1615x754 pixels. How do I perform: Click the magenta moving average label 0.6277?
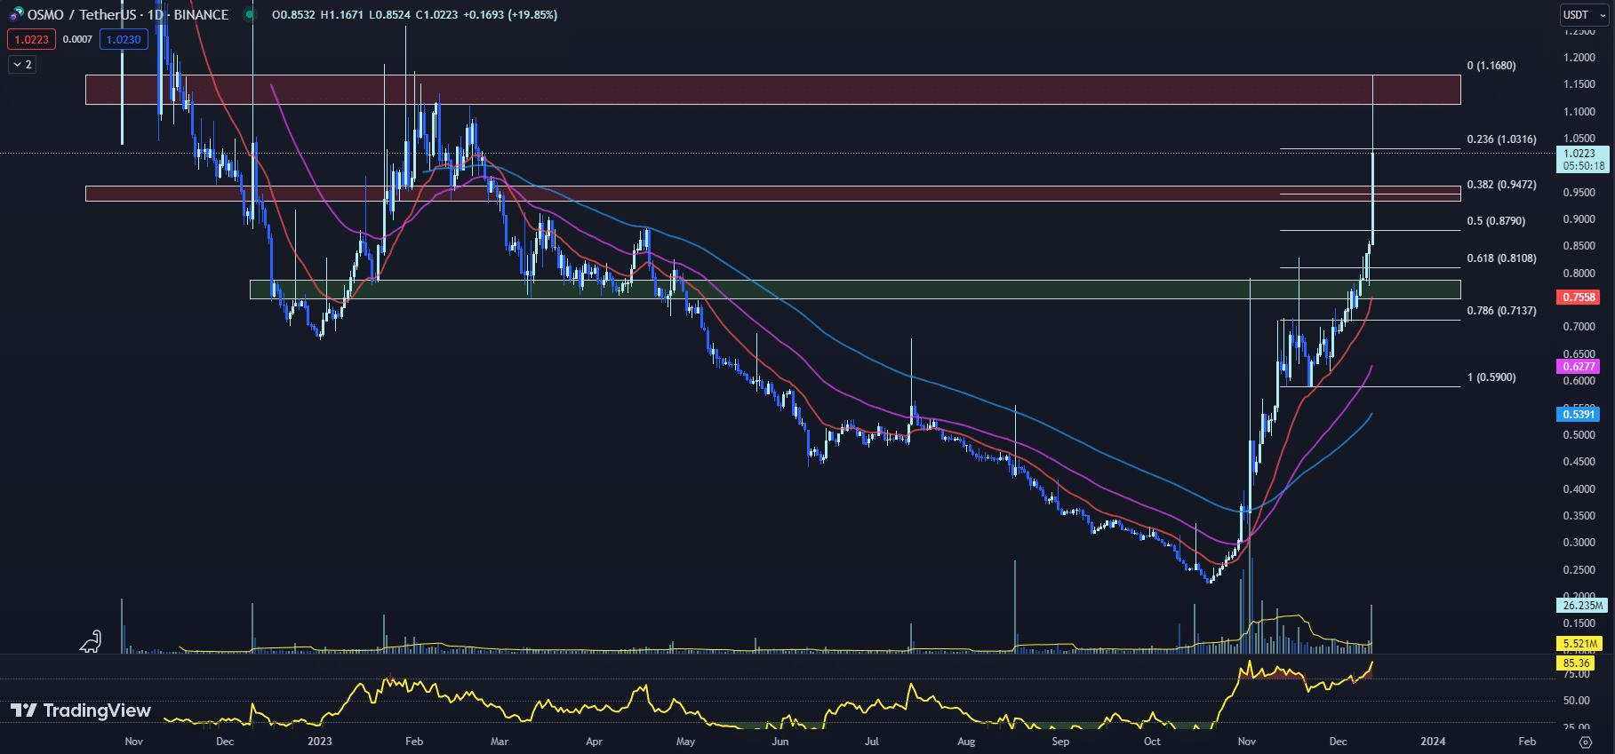(x=1579, y=366)
